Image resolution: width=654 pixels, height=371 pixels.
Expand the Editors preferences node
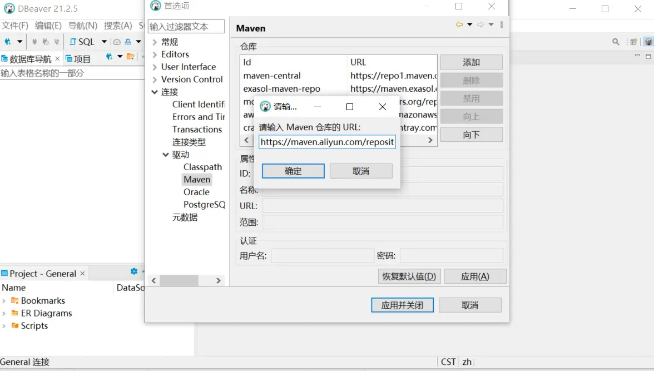coord(155,55)
